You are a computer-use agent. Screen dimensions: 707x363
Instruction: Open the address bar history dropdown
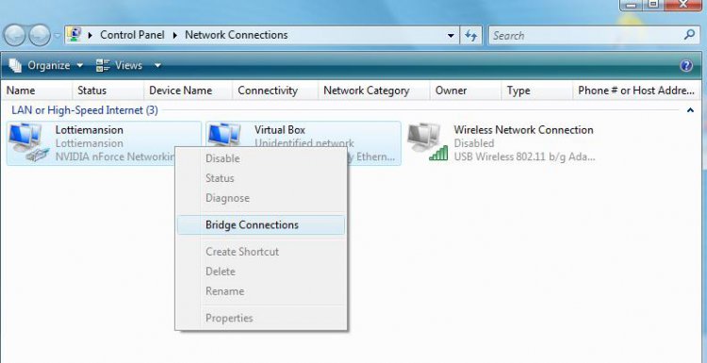(x=451, y=36)
